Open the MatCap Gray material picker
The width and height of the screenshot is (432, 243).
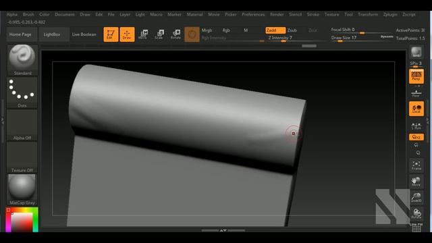[x=22, y=190]
